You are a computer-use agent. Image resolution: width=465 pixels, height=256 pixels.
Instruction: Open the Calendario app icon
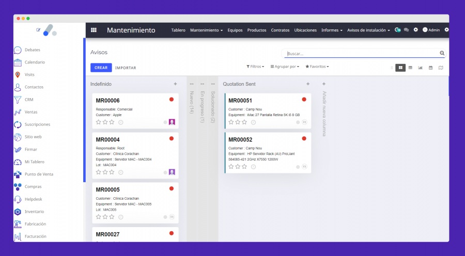(18, 62)
